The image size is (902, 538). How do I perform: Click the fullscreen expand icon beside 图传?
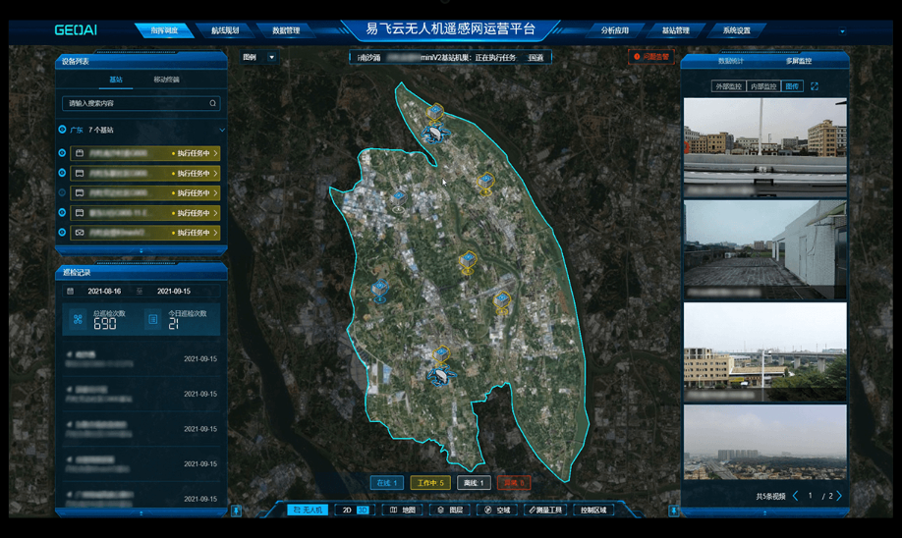[815, 86]
